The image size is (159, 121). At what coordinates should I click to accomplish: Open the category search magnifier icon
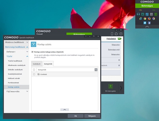click(96, 70)
